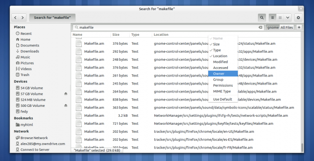
Task: Close the Search for makefile window
Action: [x=301, y=9]
